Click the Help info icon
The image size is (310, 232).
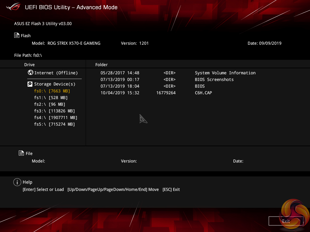tap(17, 182)
